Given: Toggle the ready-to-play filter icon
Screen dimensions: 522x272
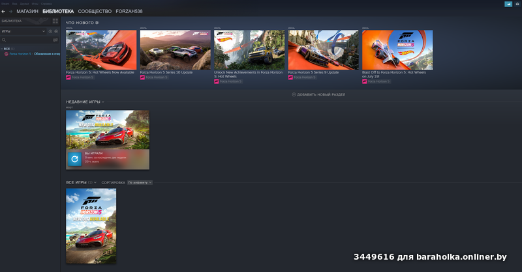Looking at the screenshot, I should pos(56,31).
